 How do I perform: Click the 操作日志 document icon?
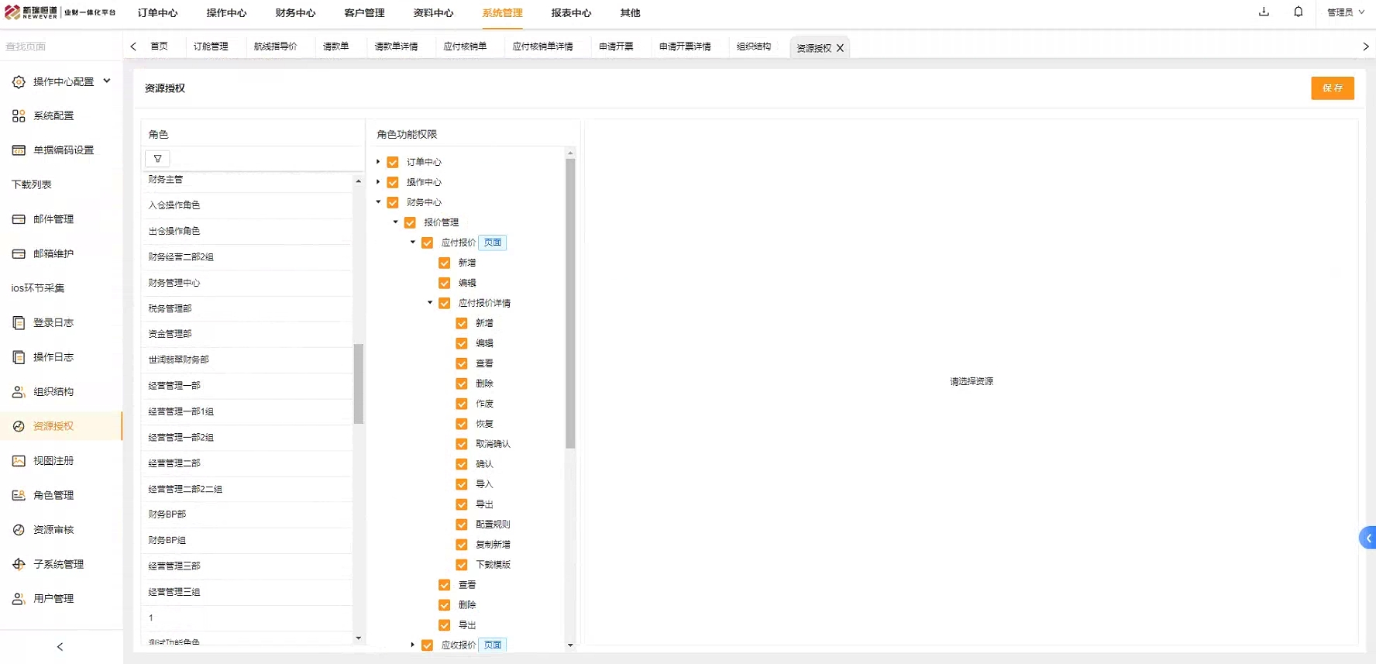(19, 357)
